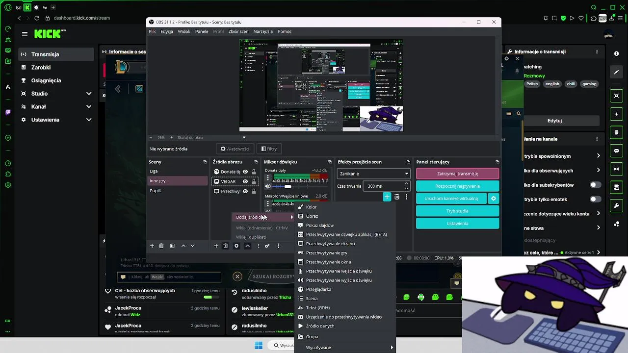This screenshot has width=628, height=353.
Task: Click the wrench icon in Kick right rail
Action: coord(617,206)
